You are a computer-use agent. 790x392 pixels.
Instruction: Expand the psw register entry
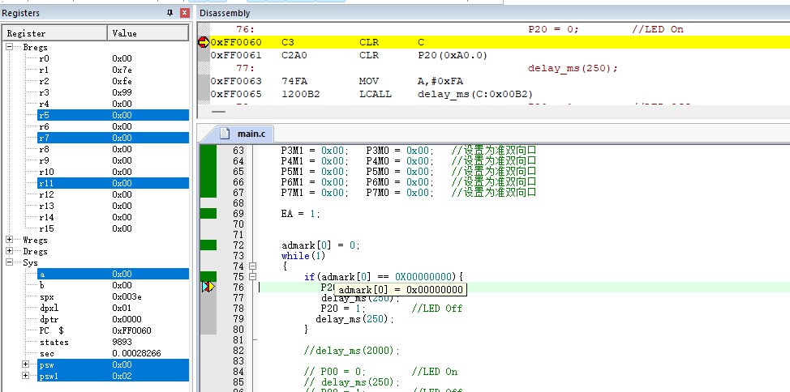point(26,364)
